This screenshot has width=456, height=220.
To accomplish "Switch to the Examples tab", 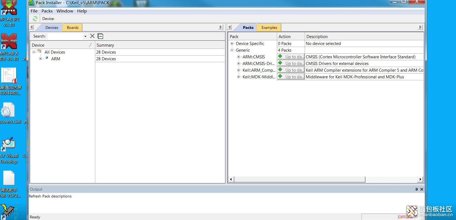I will point(269,27).
